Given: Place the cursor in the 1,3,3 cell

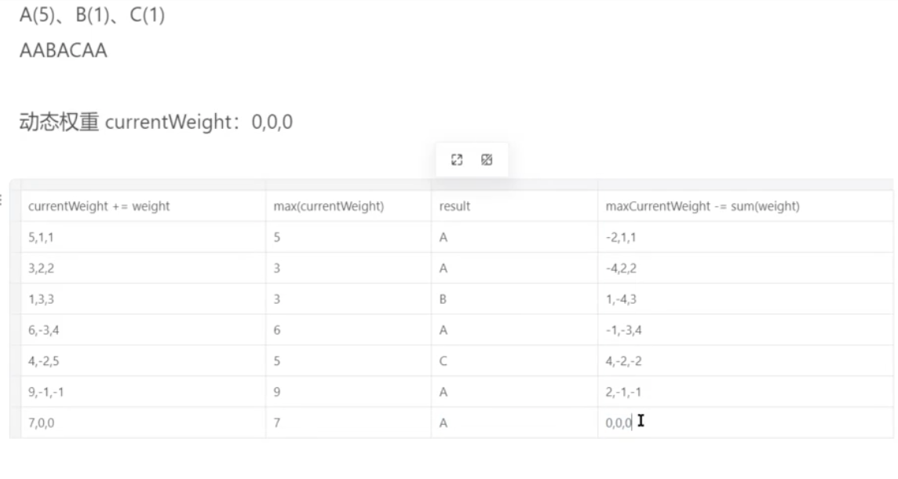Looking at the screenshot, I should click(143, 299).
